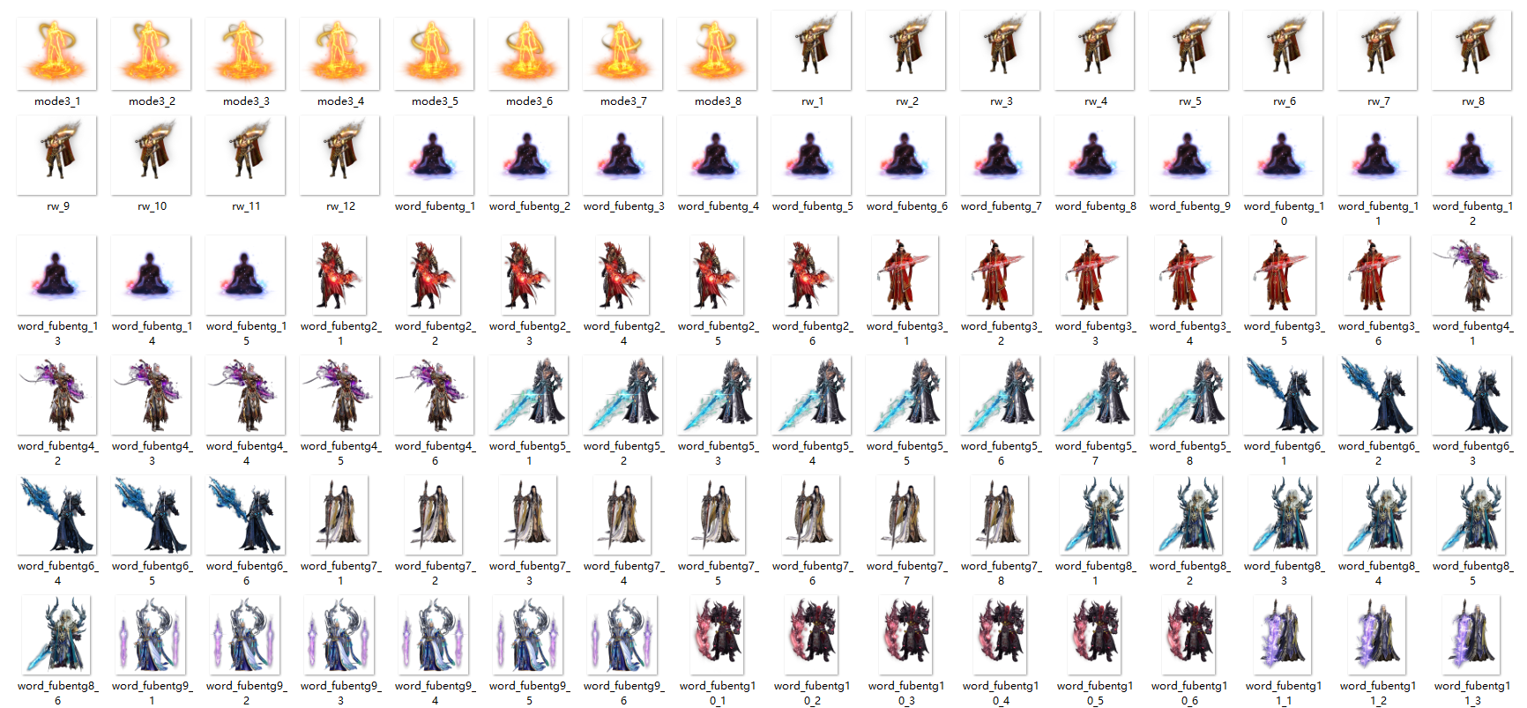This screenshot has width=1527, height=708.
Task: Select the word_fubentg7_1 gold robed thumbnail
Action: 340,515
